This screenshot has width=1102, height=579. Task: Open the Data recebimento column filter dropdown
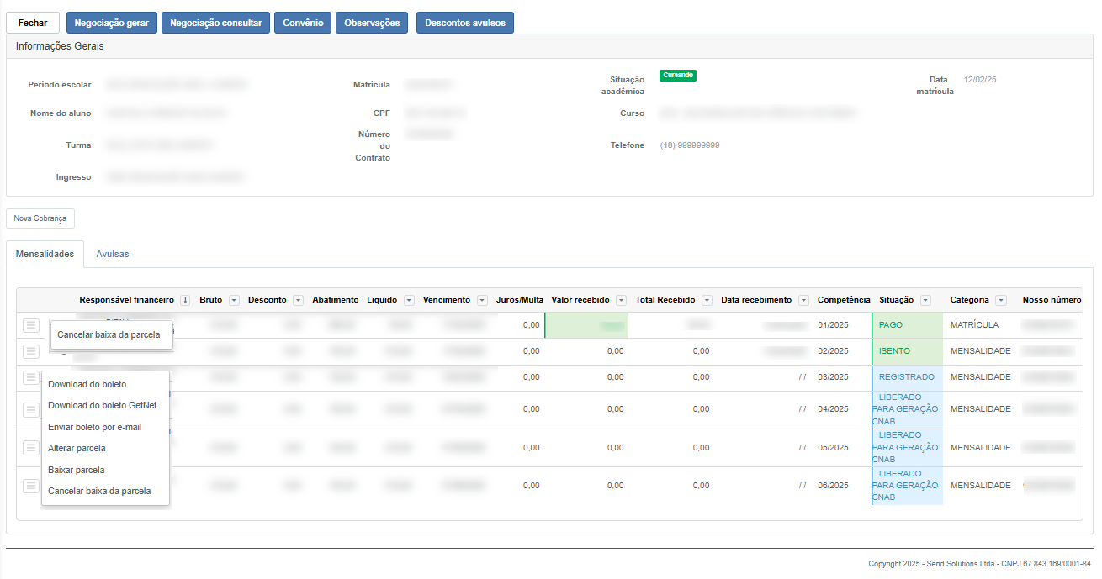pyautogui.click(x=803, y=300)
